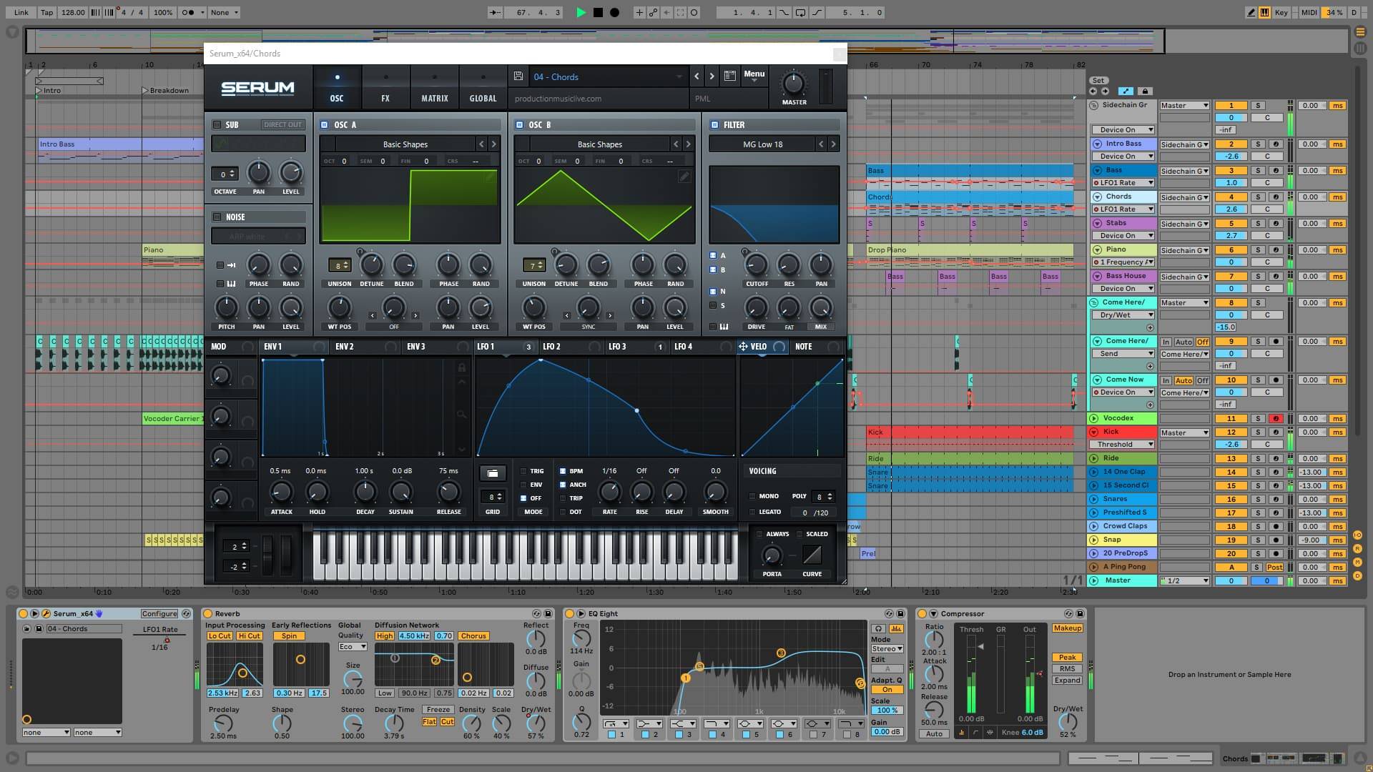The image size is (1373, 772).
Task: Toggle computer MIDI keyboard icon
Action: (x=1264, y=12)
